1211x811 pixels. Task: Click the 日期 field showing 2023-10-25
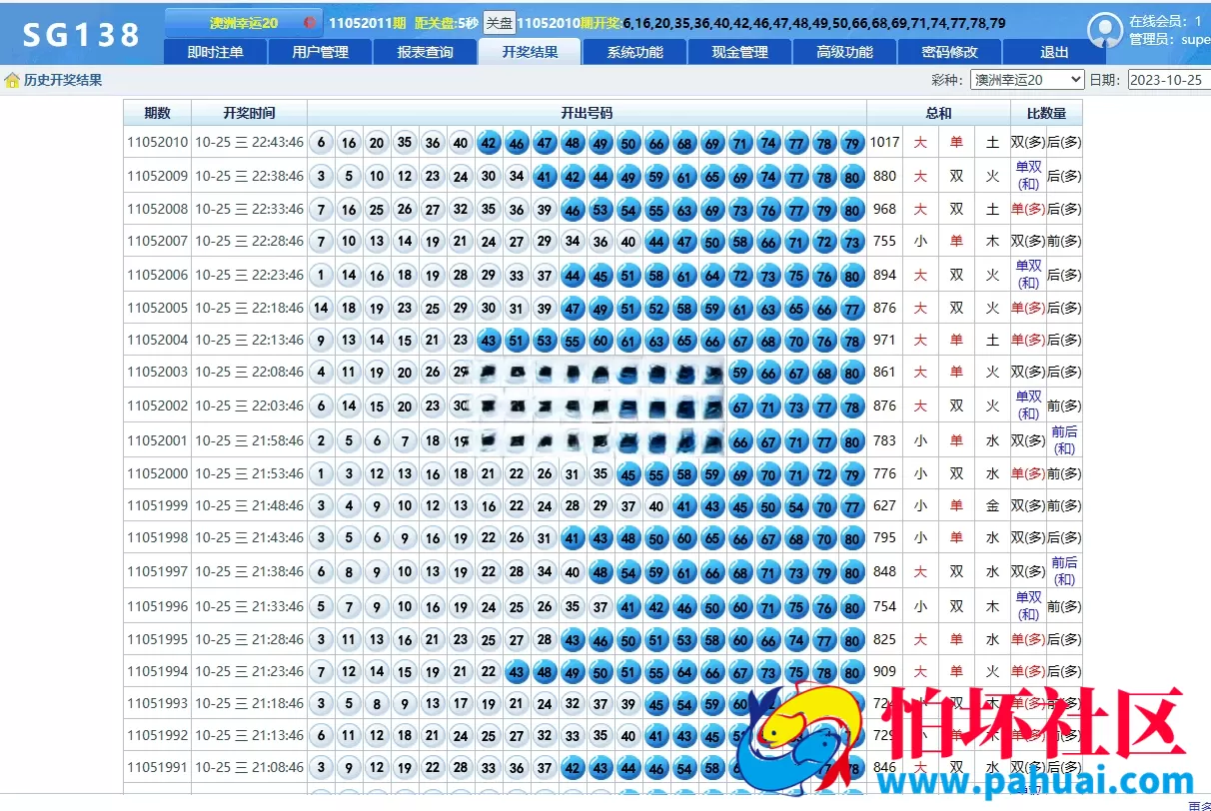1169,80
